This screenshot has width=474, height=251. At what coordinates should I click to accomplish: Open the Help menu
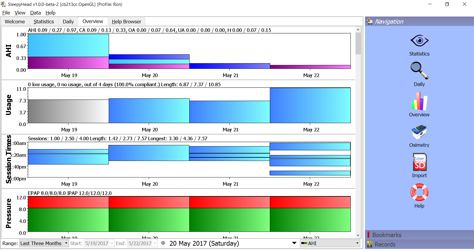[50, 13]
